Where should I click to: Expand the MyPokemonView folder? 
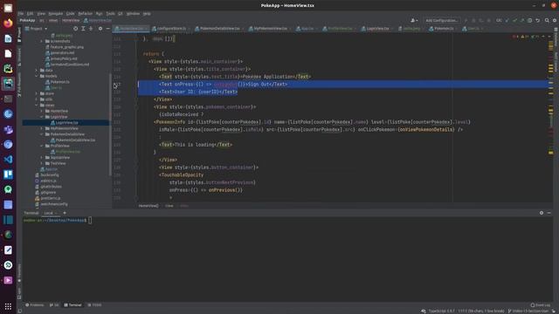(x=41, y=128)
